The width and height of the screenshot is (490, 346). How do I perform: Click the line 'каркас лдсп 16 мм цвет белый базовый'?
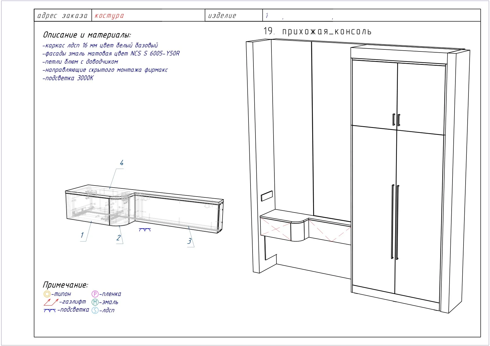[x=100, y=45]
